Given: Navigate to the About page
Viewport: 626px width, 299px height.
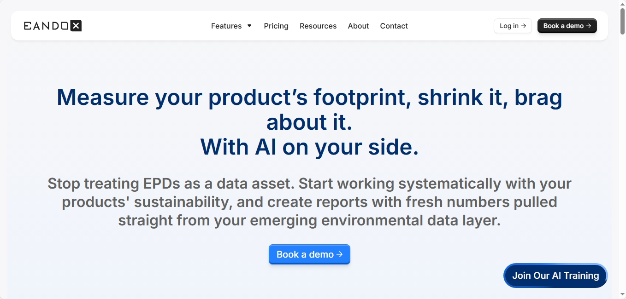Looking at the screenshot, I should pyautogui.click(x=358, y=26).
